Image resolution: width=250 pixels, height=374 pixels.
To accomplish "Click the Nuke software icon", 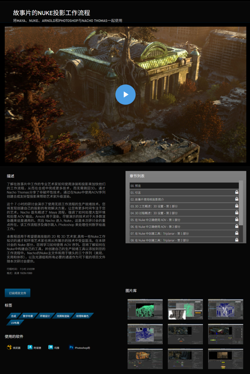I will [9, 348].
